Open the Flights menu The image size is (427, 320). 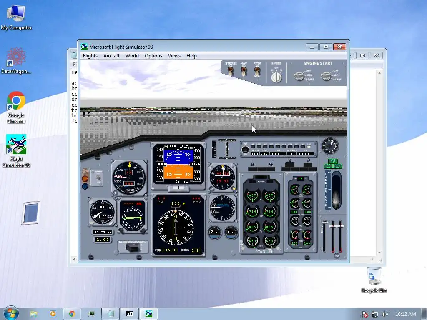click(90, 56)
